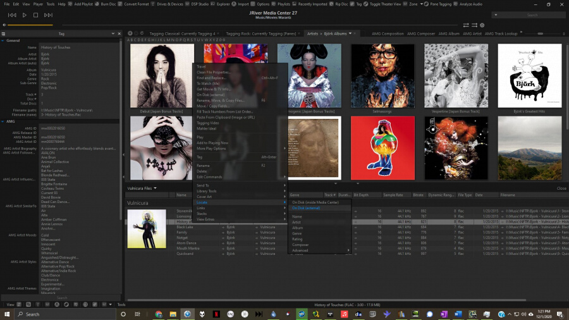Open the Zone dropdown in toolbar
This screenshot has height=320, width=569.
[421, 4]
